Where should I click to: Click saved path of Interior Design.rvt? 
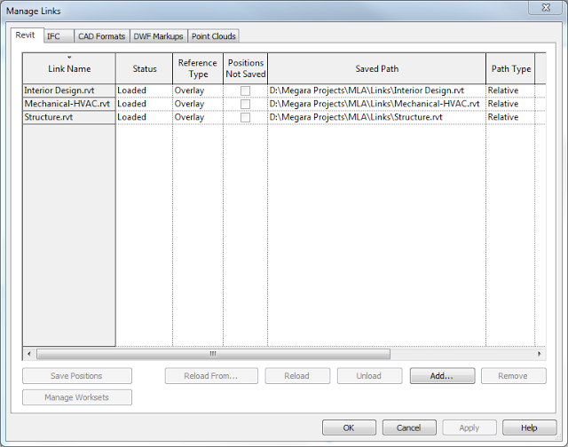pyautogui.click(x=376, y=90)
